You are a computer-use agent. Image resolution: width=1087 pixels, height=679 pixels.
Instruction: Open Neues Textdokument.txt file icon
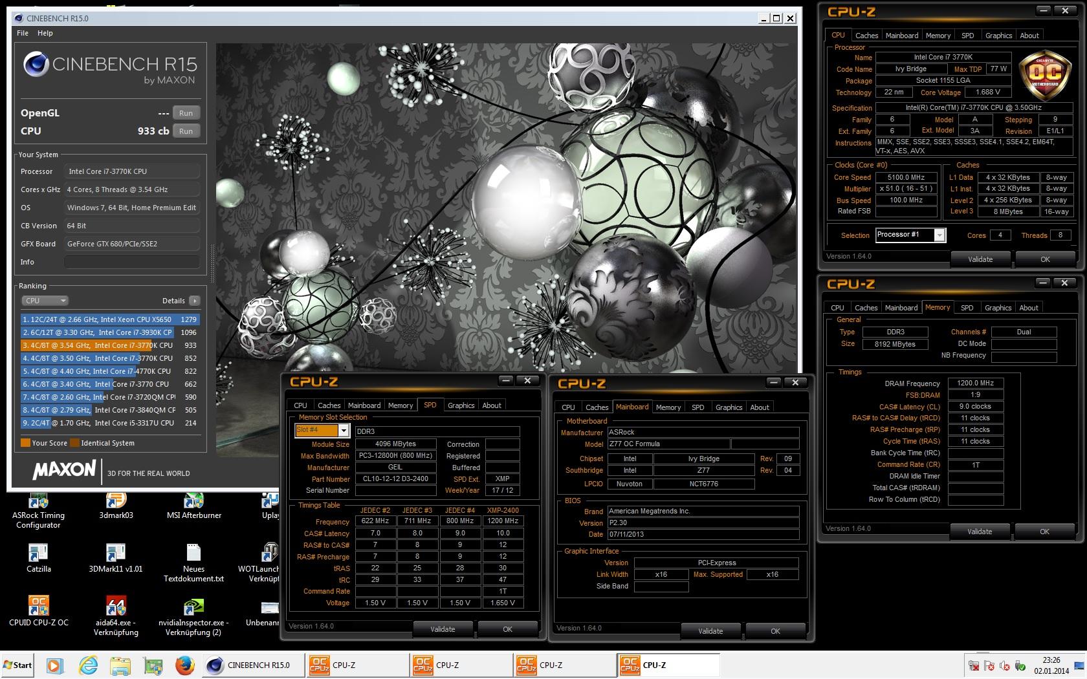tap(193, 563)
